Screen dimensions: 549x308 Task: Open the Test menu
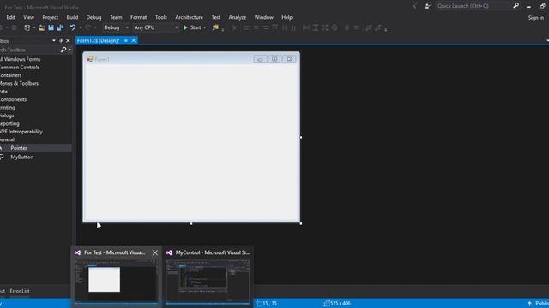(x=215, y=17)
